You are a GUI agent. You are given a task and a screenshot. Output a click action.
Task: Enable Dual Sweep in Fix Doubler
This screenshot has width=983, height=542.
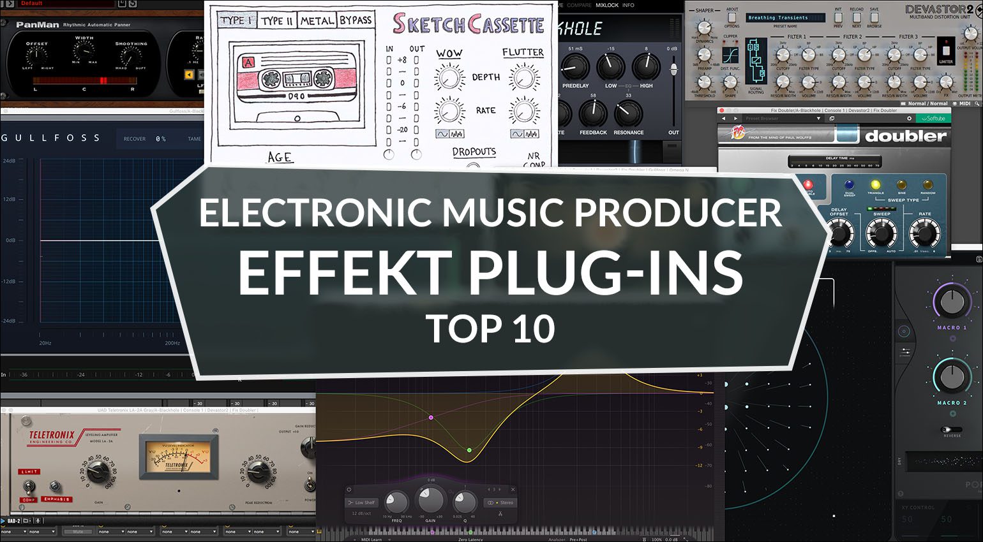point(850,186)
